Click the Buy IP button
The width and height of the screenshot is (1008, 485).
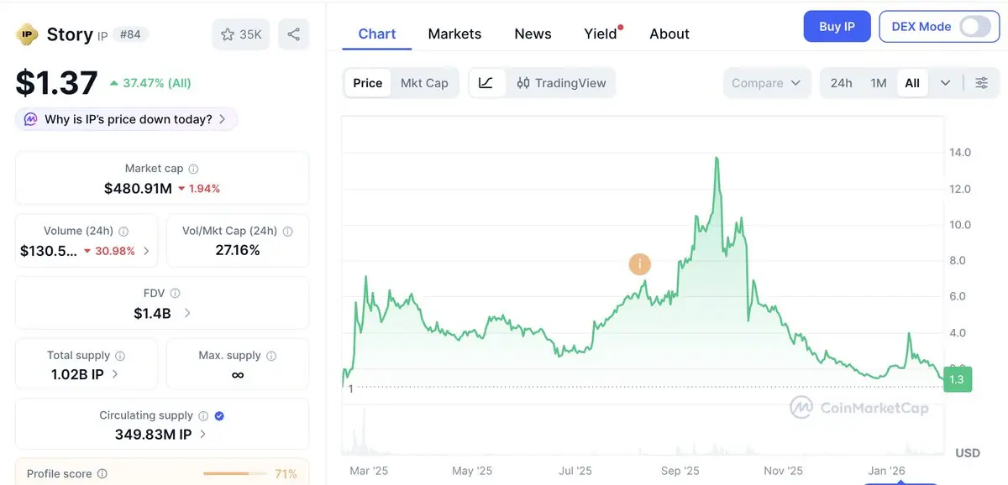point(837,27)
